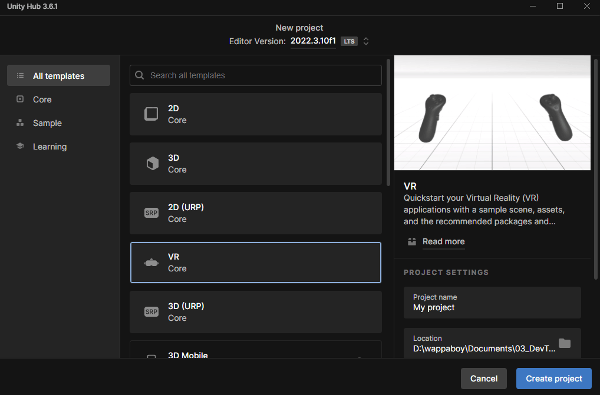Click the Core category square icon
This screenshot has width=600, height=395.
[x=20, y=99]
